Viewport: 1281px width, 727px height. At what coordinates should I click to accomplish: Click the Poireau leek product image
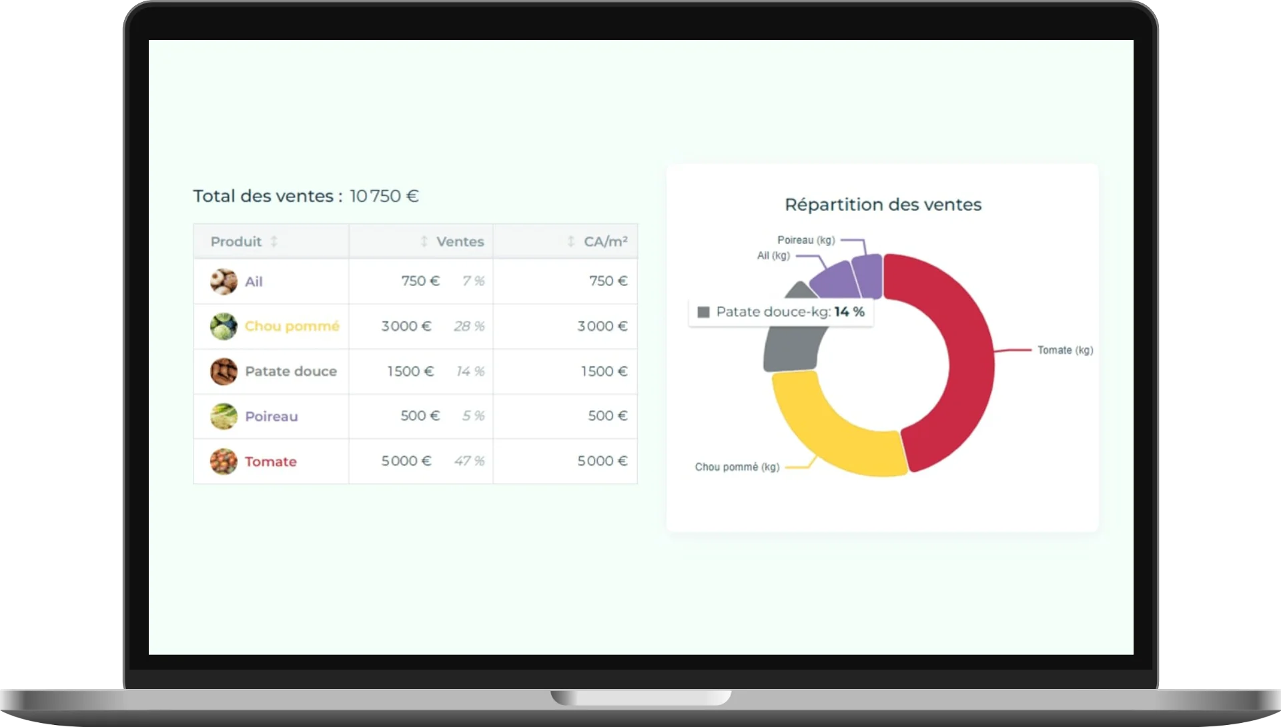click(223, 416)
